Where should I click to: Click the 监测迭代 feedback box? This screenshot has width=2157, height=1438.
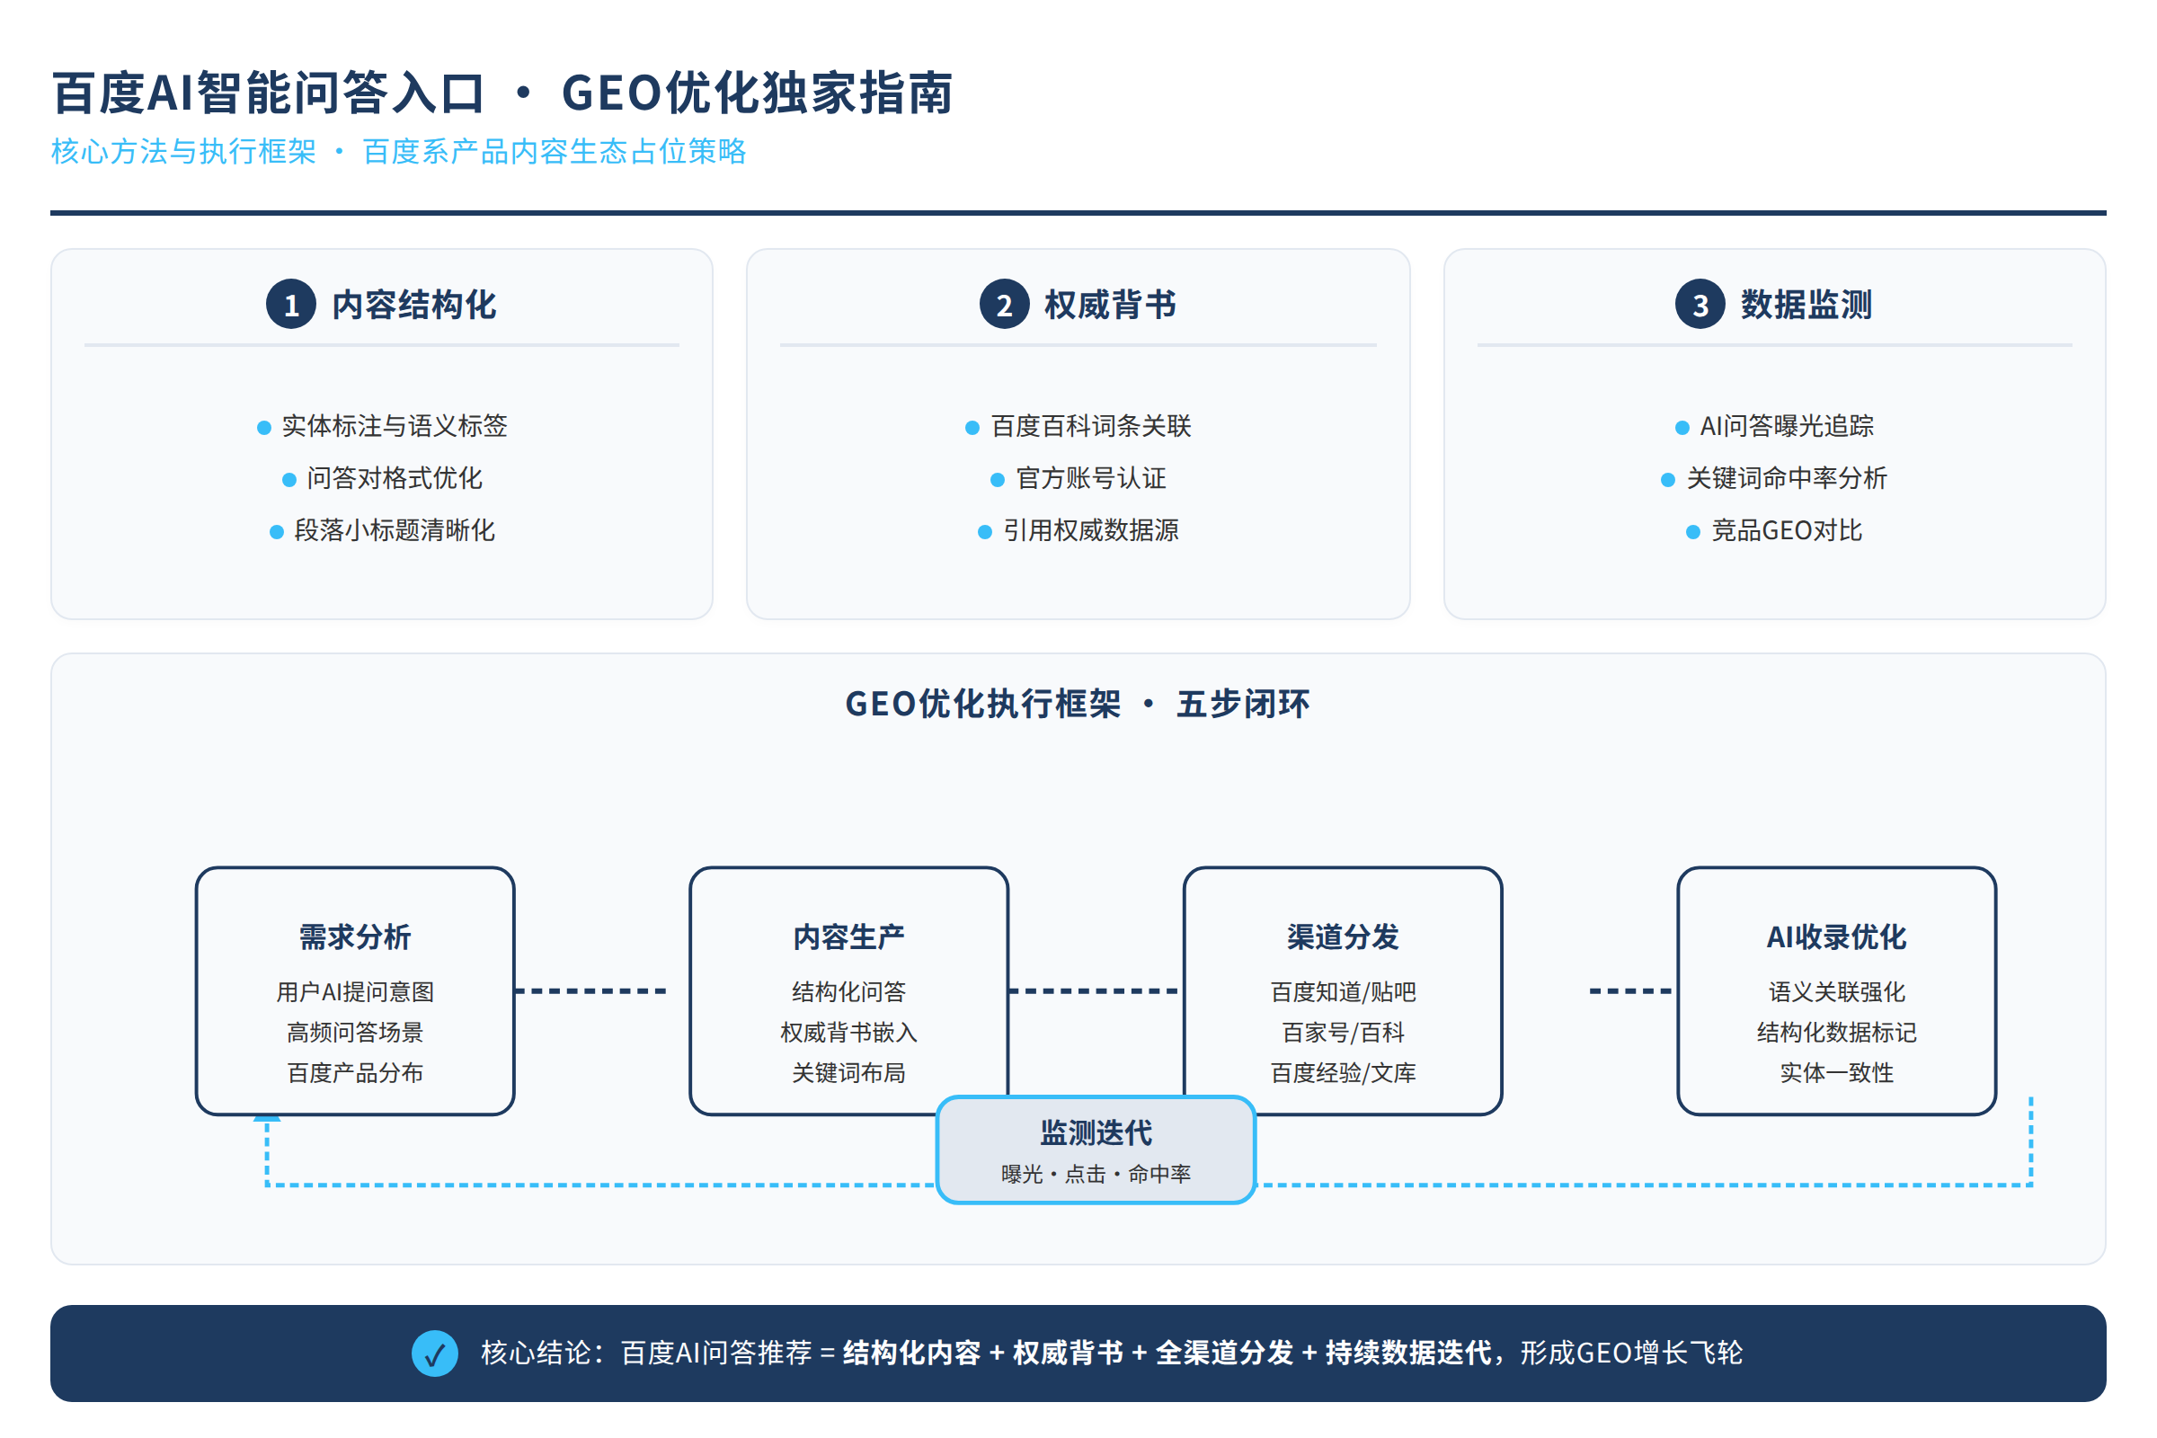(1096, 1150)
